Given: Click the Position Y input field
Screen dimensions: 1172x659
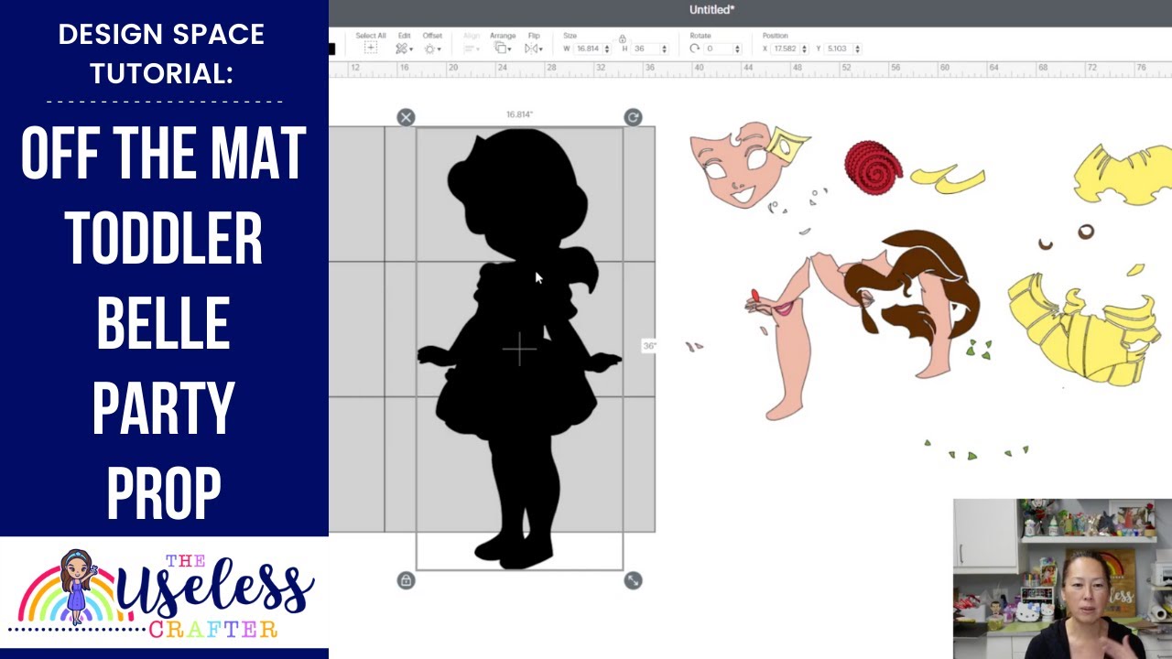Looking at the screenshot, I should point(839,49).
